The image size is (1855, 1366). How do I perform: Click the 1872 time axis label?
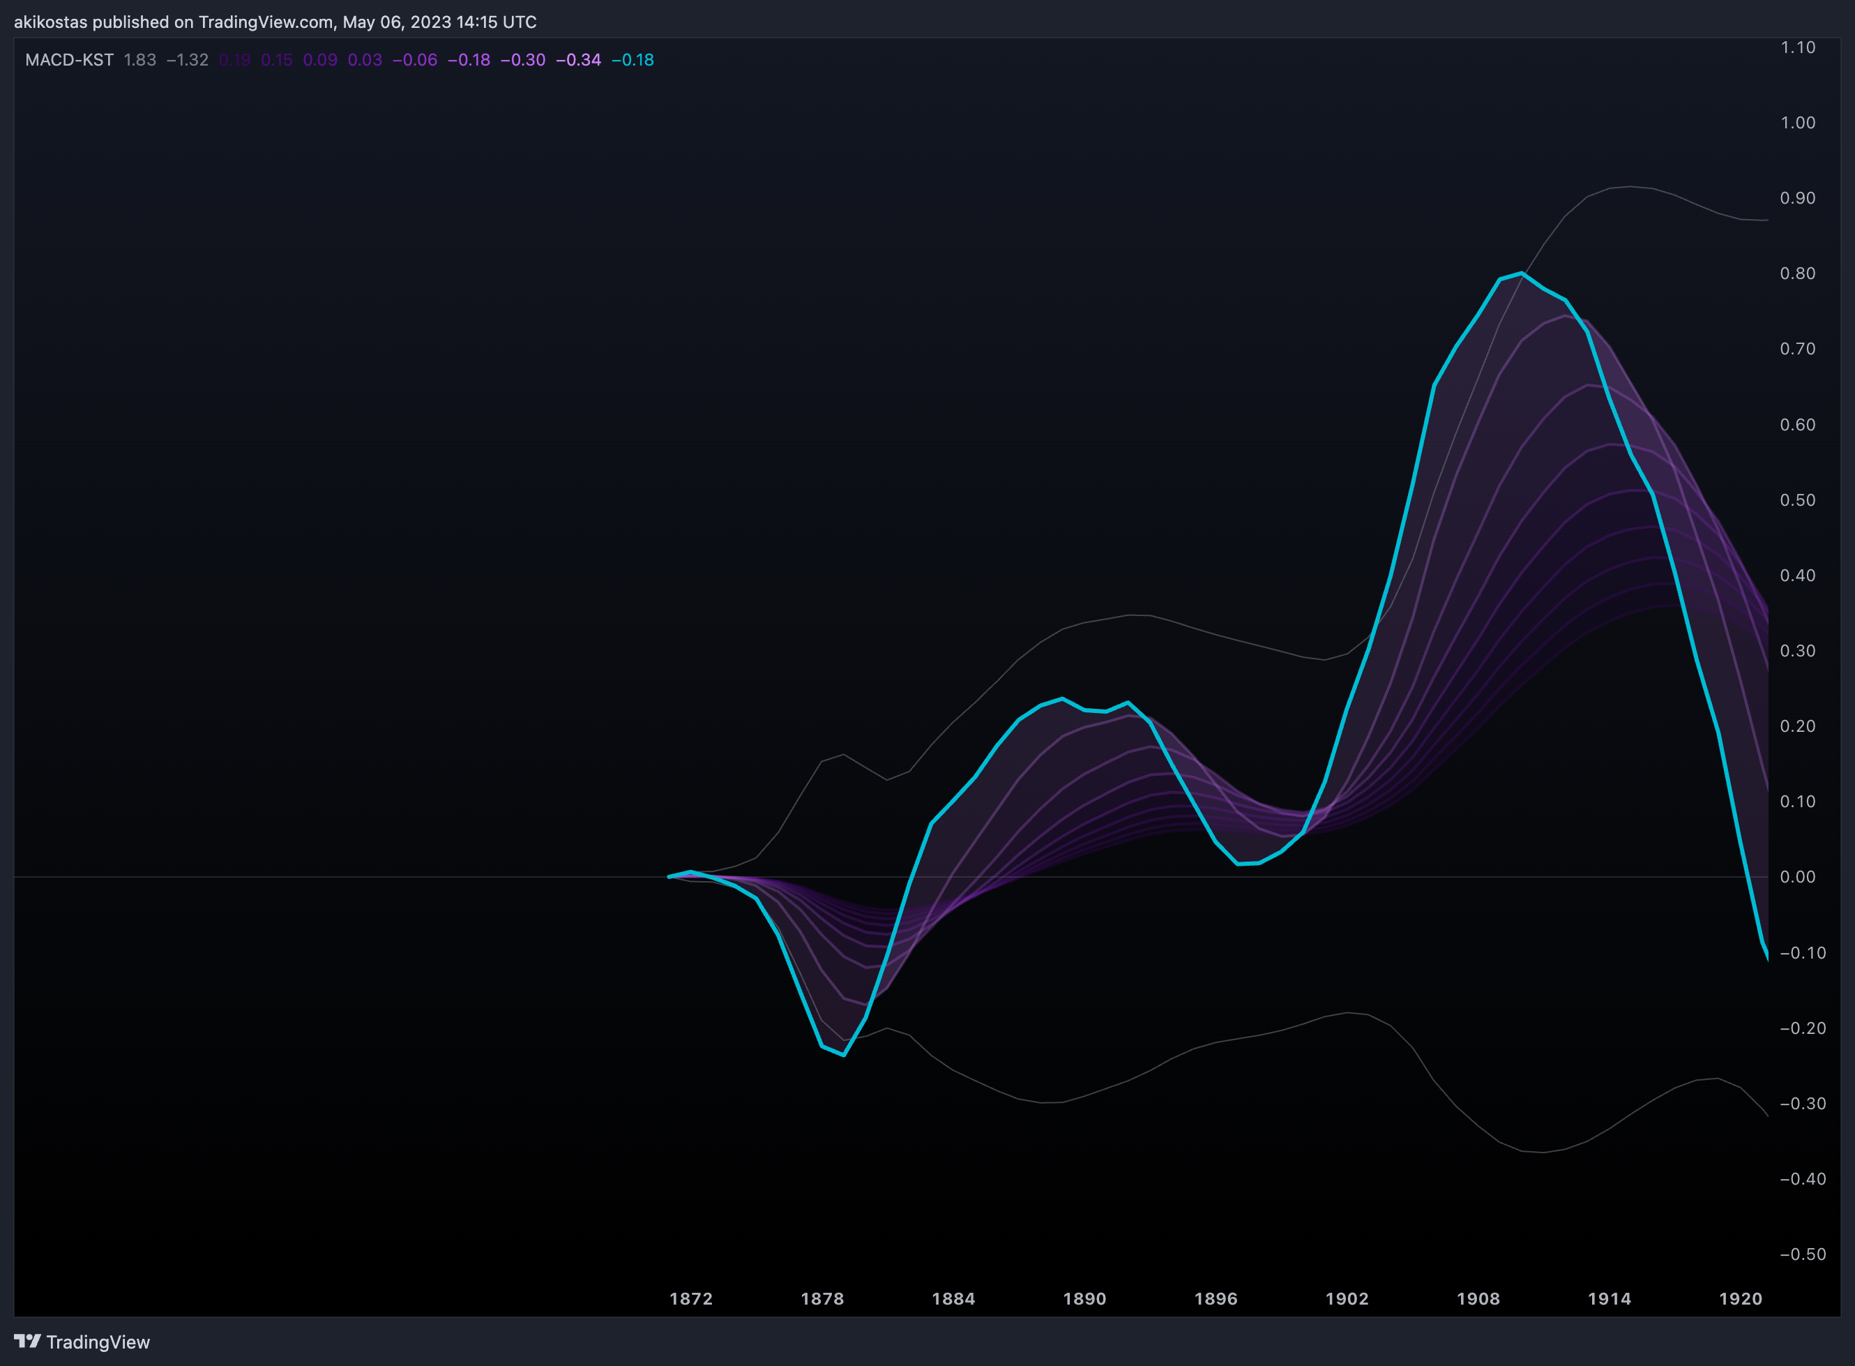[x=691, y=1298]
